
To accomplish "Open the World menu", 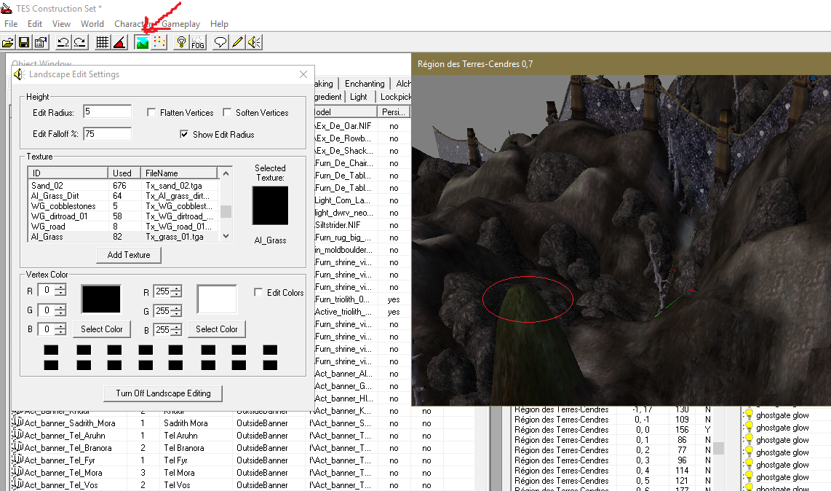I will pos(92,24).
